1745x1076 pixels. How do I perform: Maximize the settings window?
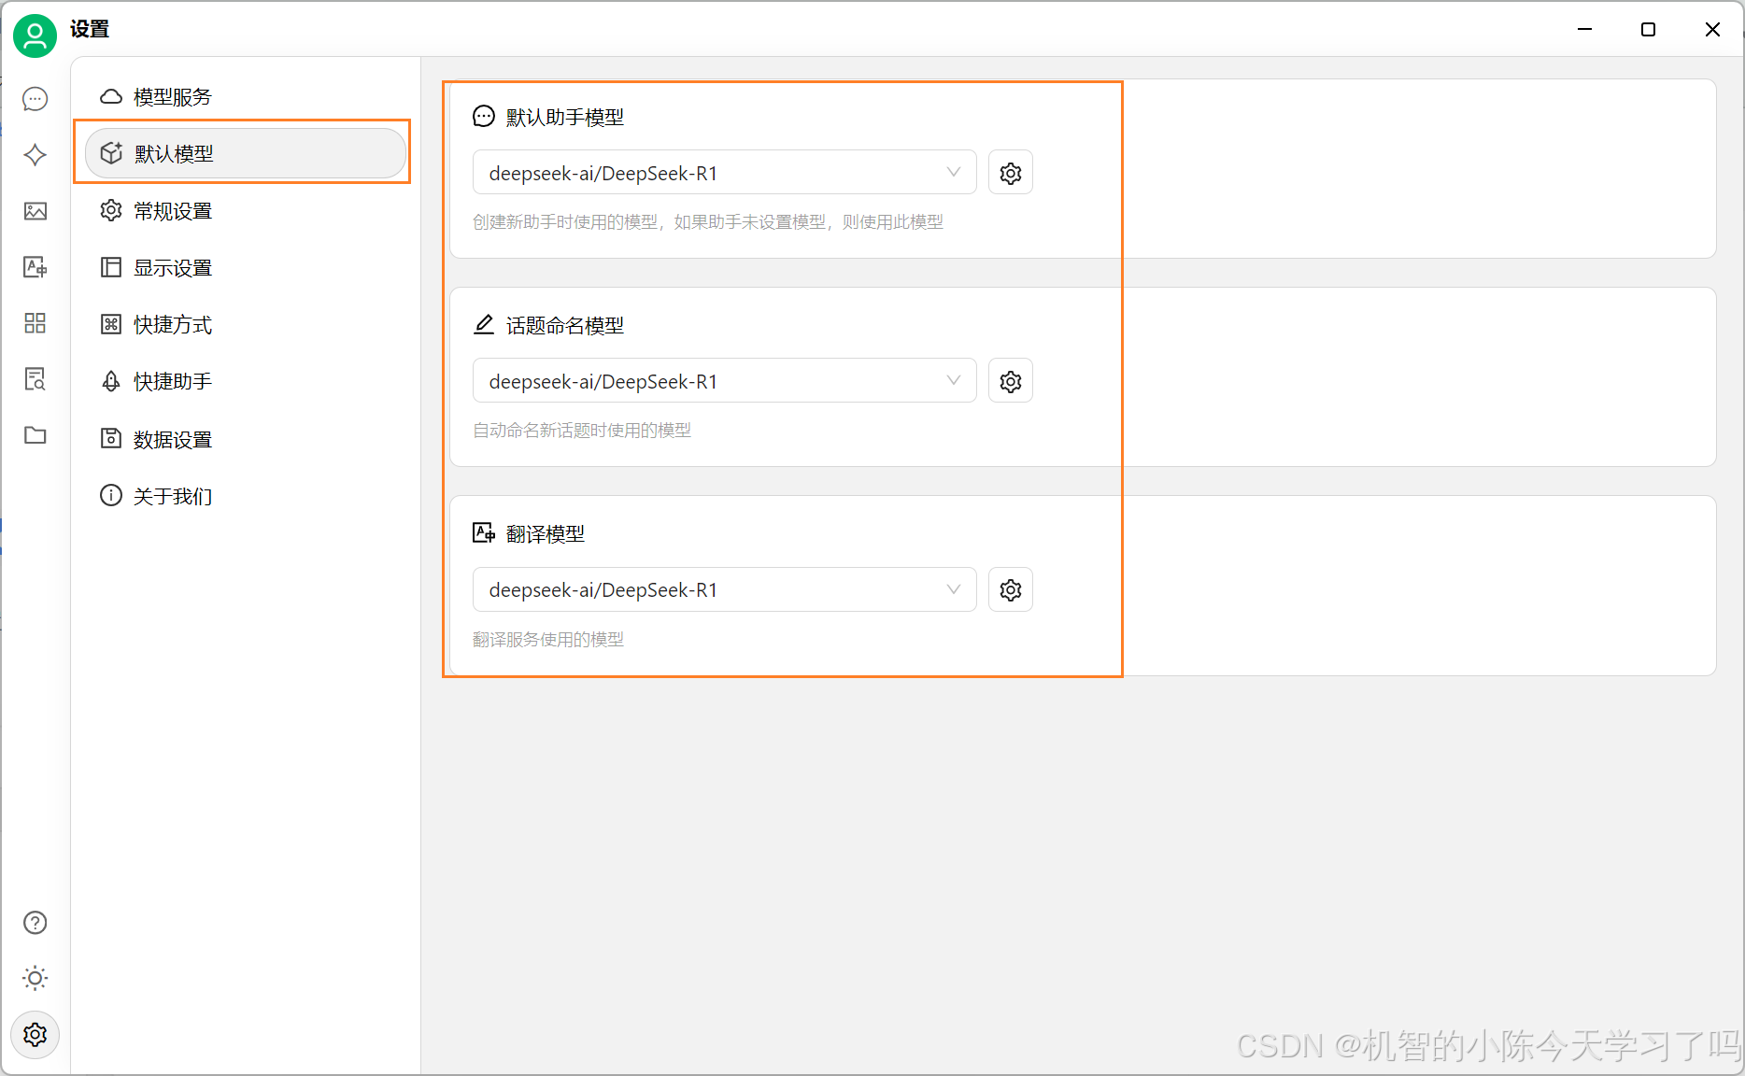[1648, 30]
